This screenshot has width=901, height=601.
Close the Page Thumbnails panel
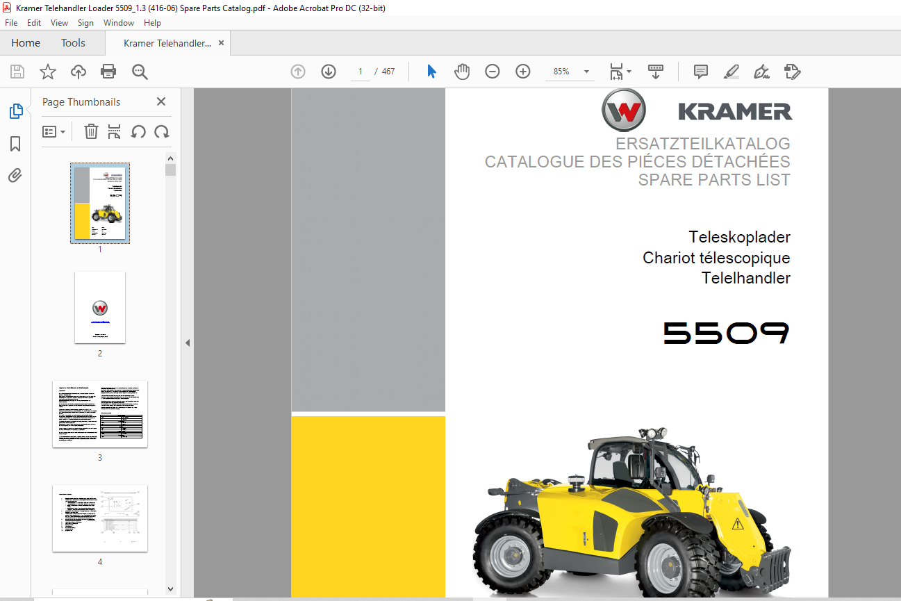pyautogui.click(x=161, y=101)
